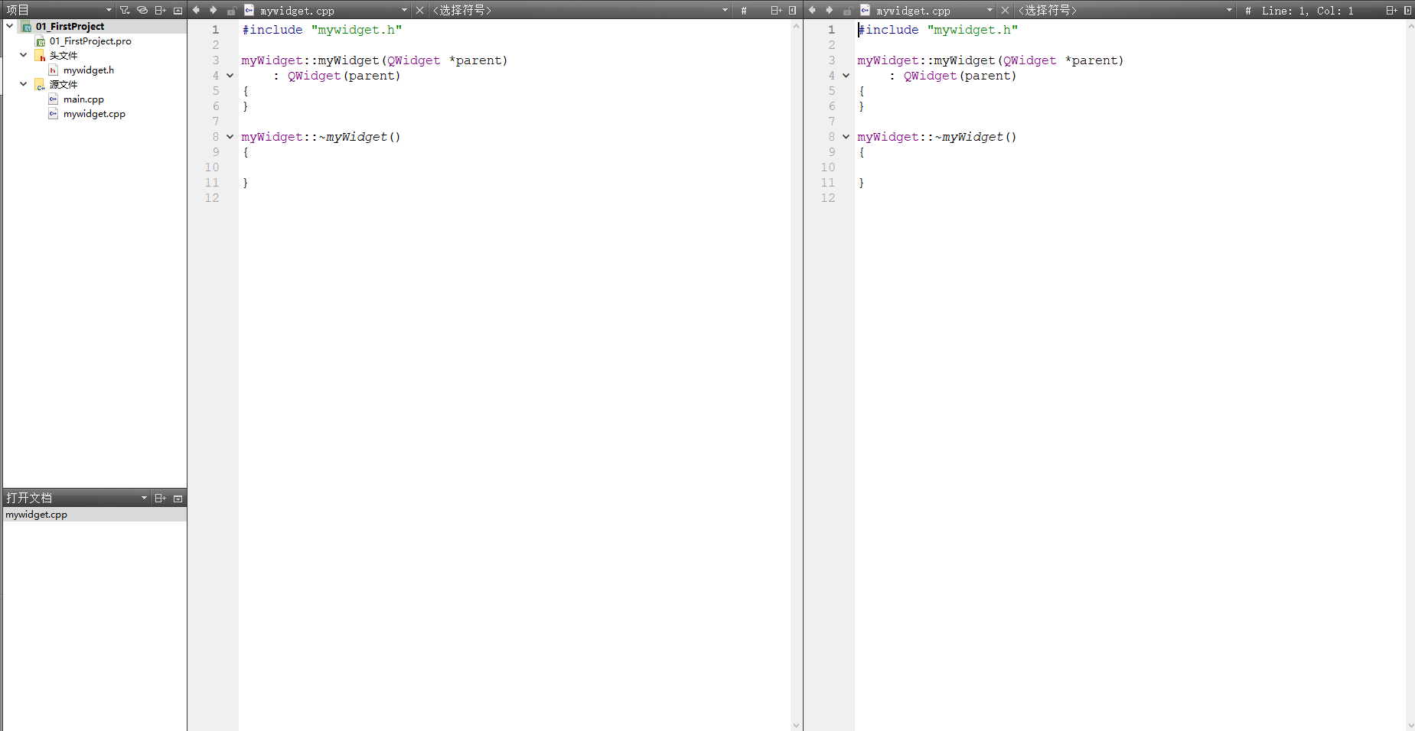1415x731 pixels.
Task: Split the 打开文档 sidebar panel
Action: click(x=160, y=498)
